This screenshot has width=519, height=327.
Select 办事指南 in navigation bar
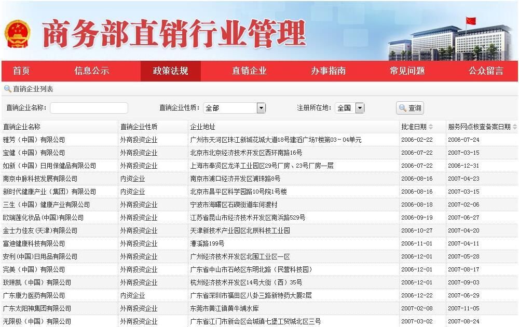tap(328, 71)
